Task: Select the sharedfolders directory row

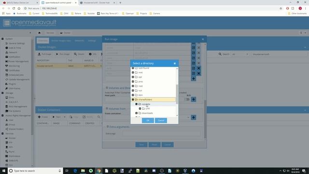Action: click(x=154, y=100)
